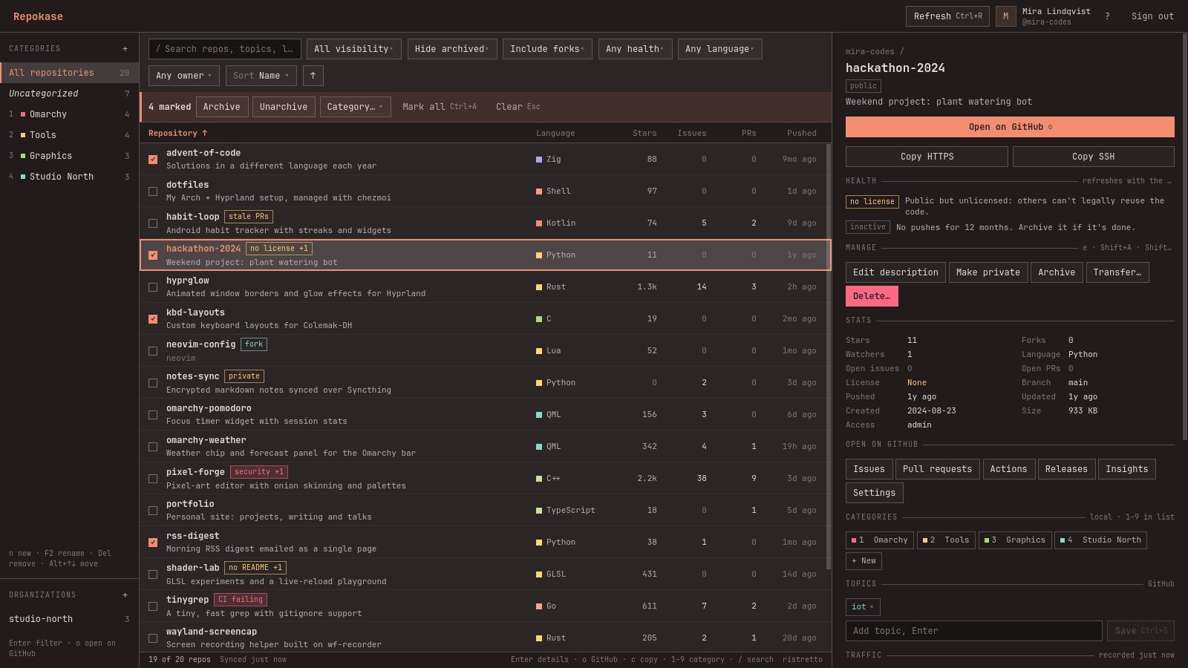
Task: Click Refresh button in header
Action: click(947, 16)
